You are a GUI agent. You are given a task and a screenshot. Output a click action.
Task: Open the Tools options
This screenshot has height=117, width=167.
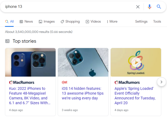click(x=157, y=22)
